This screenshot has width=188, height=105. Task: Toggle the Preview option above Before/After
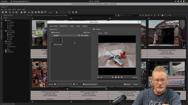(x=97, y=29)
